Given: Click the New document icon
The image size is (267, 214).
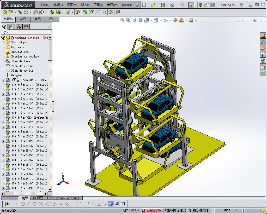Looking at the screenshot, I should coord(144,5).
